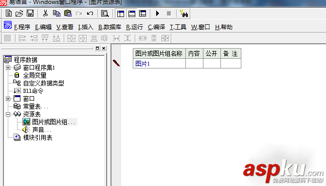
Task: Maximize the left tree panel
Action: pyautogui.click(x=97, y=48)
